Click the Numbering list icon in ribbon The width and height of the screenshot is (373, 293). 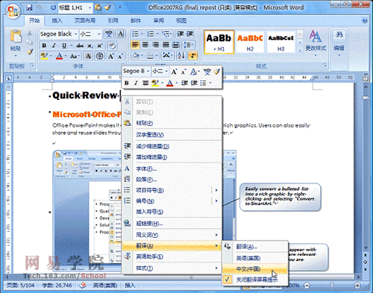coord(151,34)
